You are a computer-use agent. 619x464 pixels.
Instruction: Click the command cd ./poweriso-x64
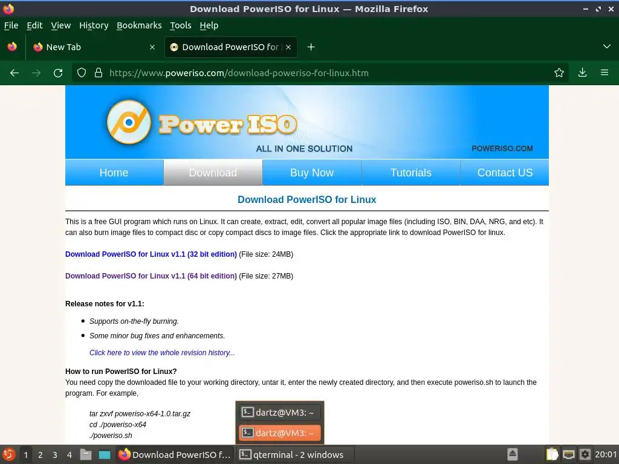point(118,425)
